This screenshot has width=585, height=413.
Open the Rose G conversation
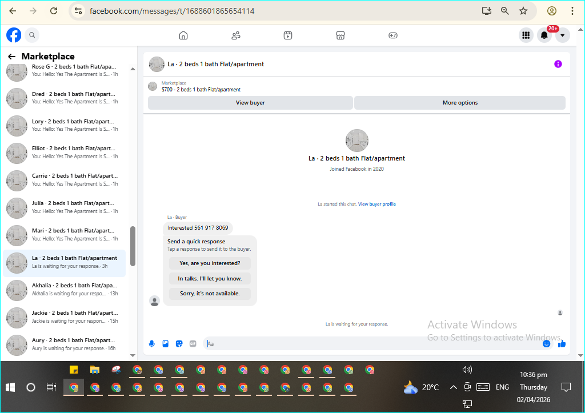64,70
